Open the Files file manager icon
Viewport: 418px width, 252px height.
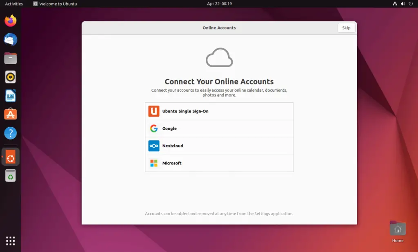[10, 58]
